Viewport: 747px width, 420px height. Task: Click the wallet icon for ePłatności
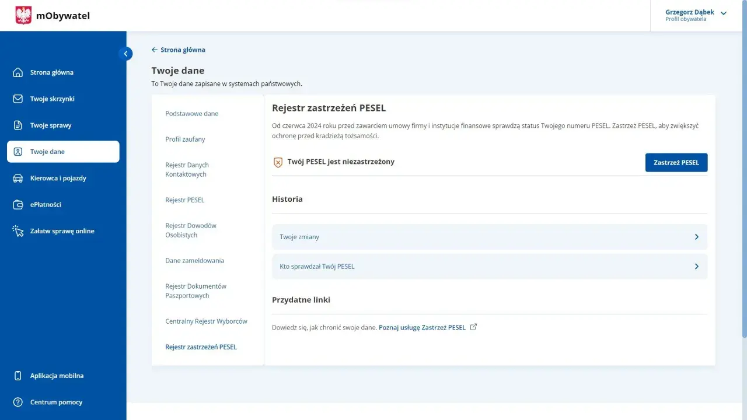(18, 205)
